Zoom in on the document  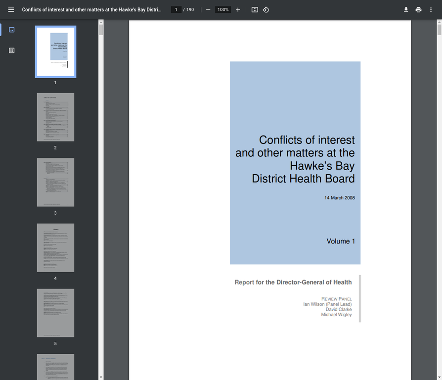click(238, 9)
